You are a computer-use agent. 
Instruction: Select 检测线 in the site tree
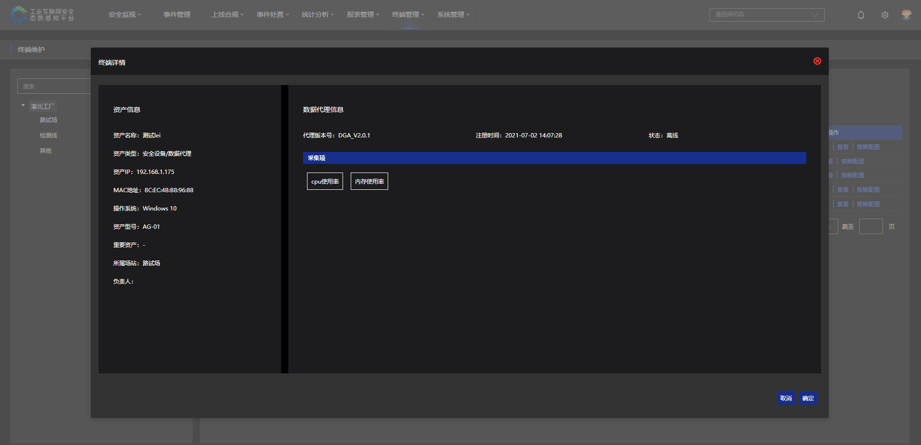click(x=48, y=136)
